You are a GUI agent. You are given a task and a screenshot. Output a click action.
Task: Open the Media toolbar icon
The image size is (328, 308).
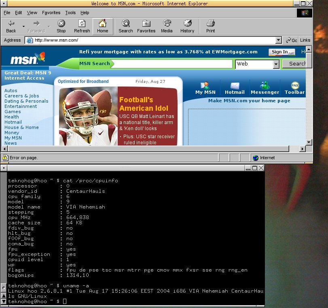167,23
